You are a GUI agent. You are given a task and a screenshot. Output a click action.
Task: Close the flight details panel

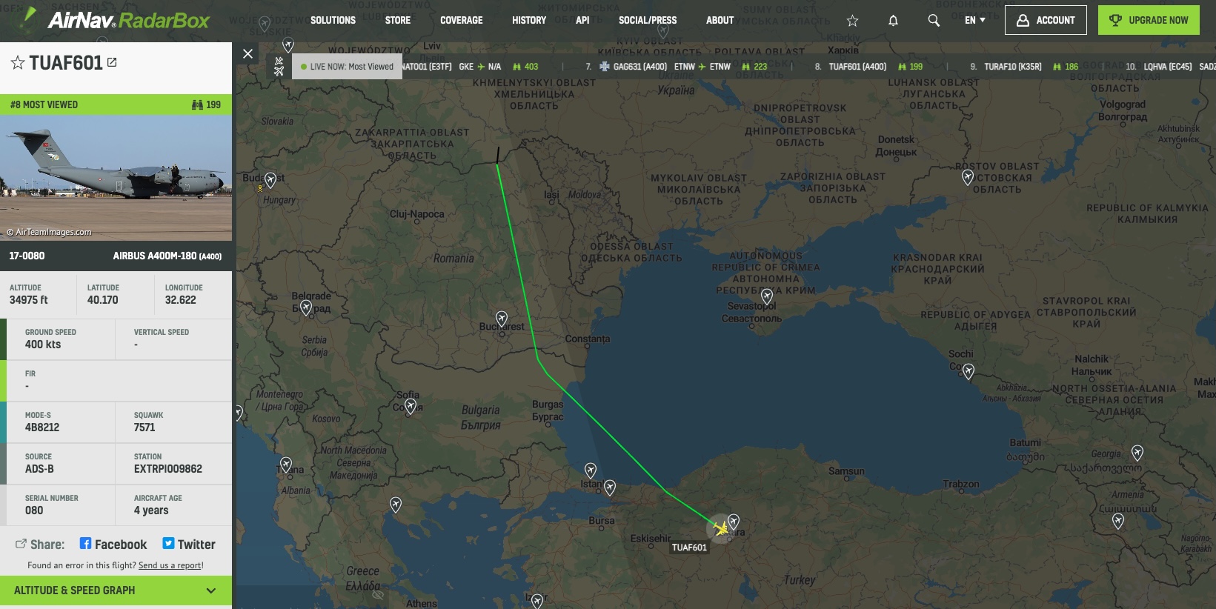point(248,53)
